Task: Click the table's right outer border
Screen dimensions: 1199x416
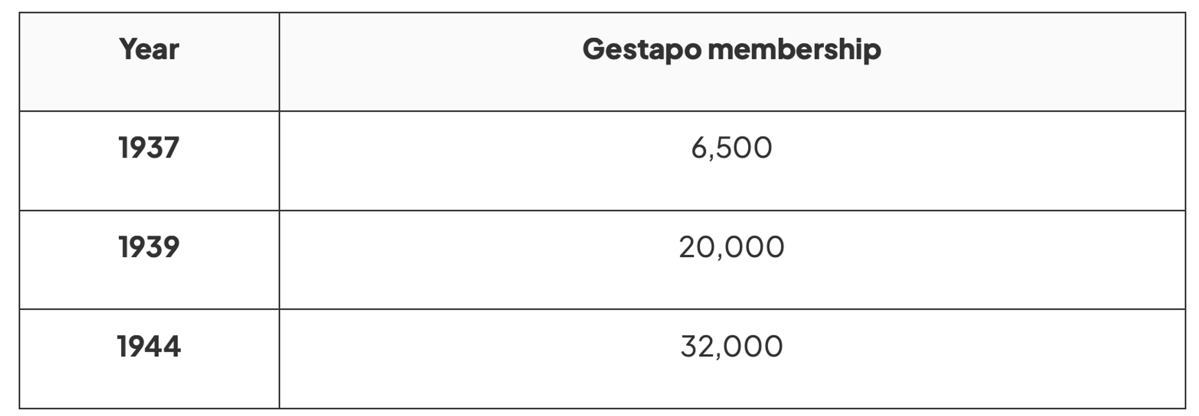Action: pos(1185,210)
